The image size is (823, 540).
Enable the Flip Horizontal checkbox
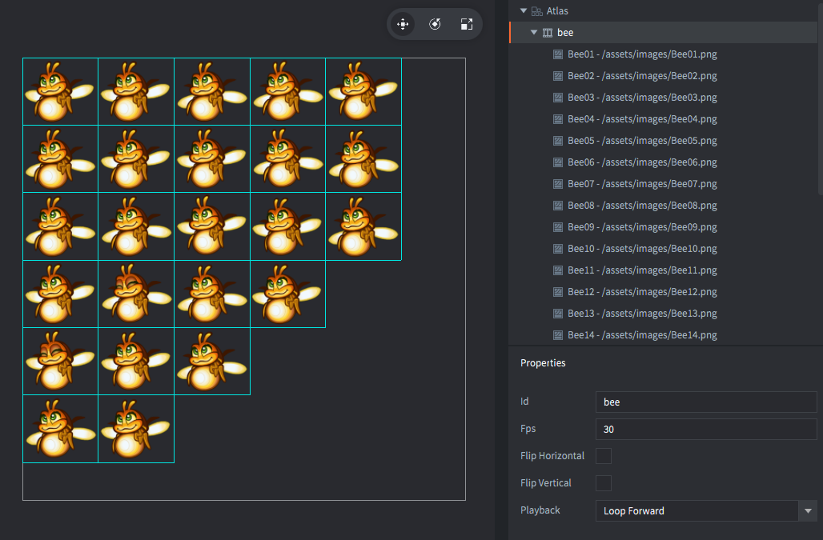[604, 456]
